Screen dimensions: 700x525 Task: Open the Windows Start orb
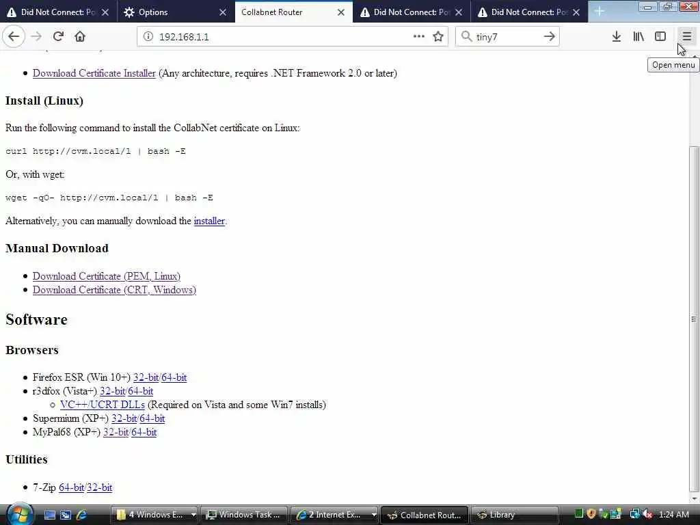pyautogui.click(x=18, y=514)
